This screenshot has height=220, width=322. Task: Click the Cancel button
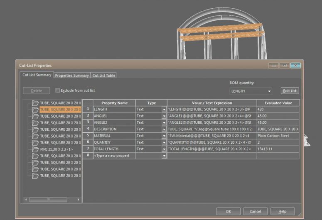tap(255, 211)
